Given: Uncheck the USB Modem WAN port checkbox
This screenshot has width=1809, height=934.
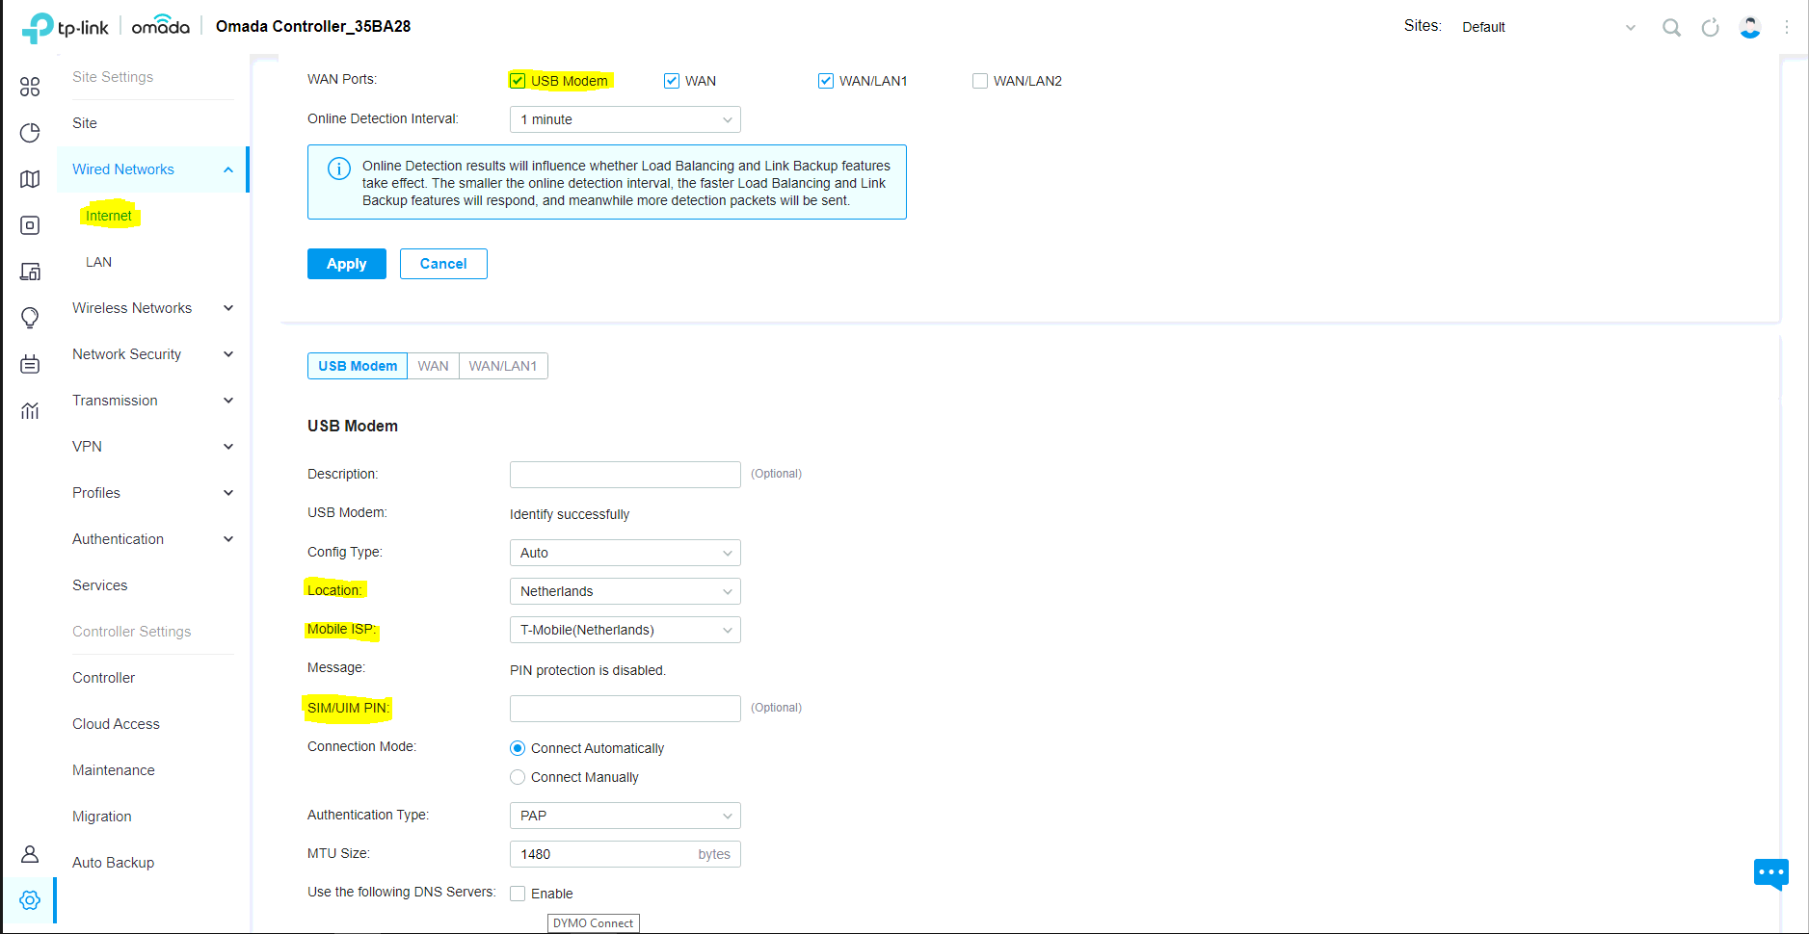Looking at the screenshot, I should coord(518,81).
